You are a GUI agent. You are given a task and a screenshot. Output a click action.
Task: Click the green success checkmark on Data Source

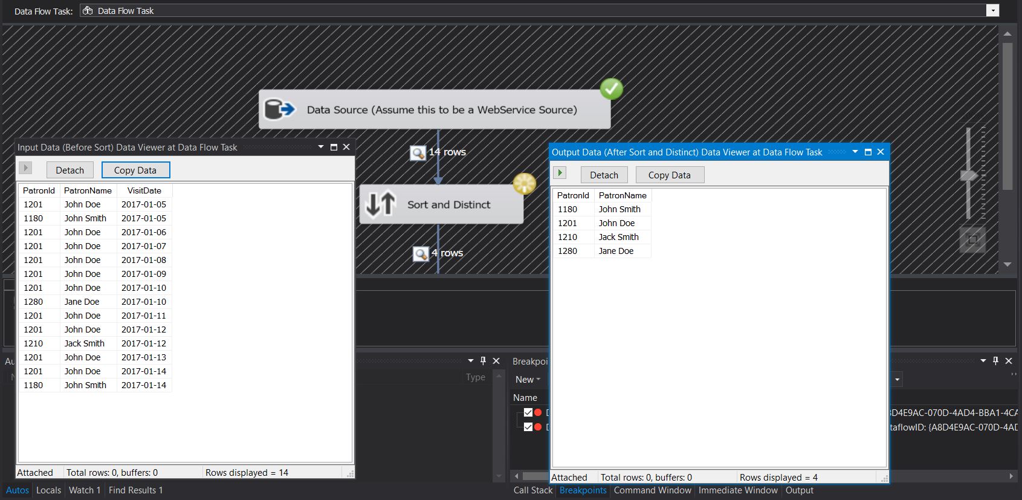(x=611, y=89)
